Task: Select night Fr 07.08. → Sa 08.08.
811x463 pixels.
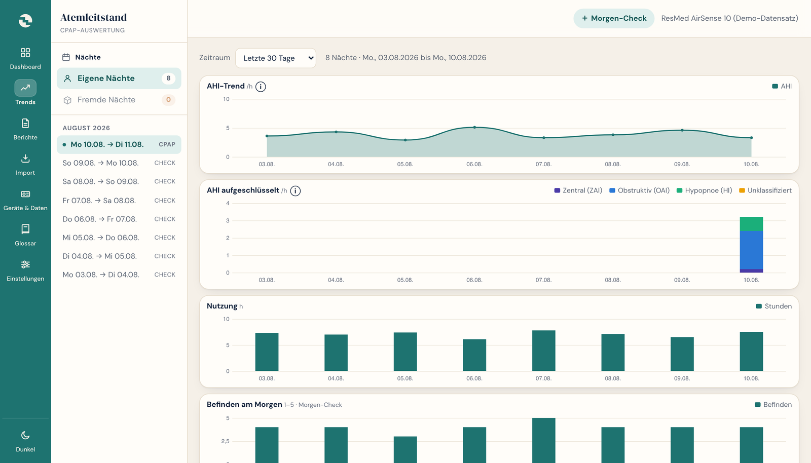Action: coord(119,201)
